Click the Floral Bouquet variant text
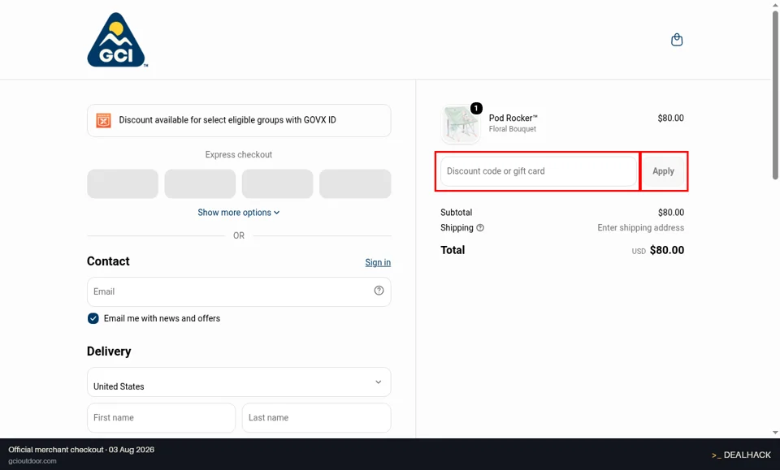The image size is (780, 470). [513, 129]
